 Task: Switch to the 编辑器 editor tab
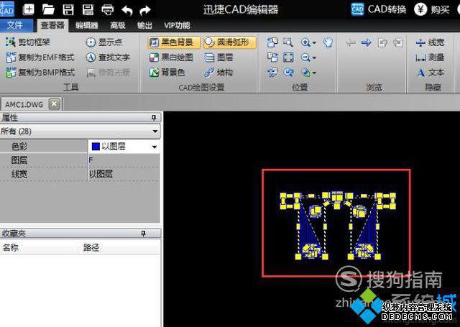(87, 26)
